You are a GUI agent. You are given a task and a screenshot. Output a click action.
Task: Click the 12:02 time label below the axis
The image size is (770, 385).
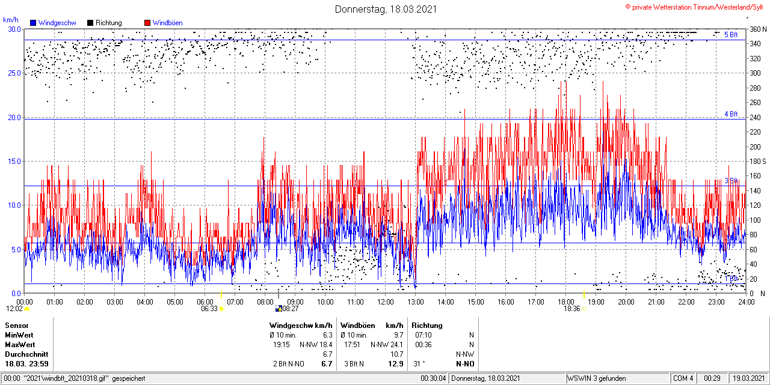pyautogui.click(x=14, y=309)
